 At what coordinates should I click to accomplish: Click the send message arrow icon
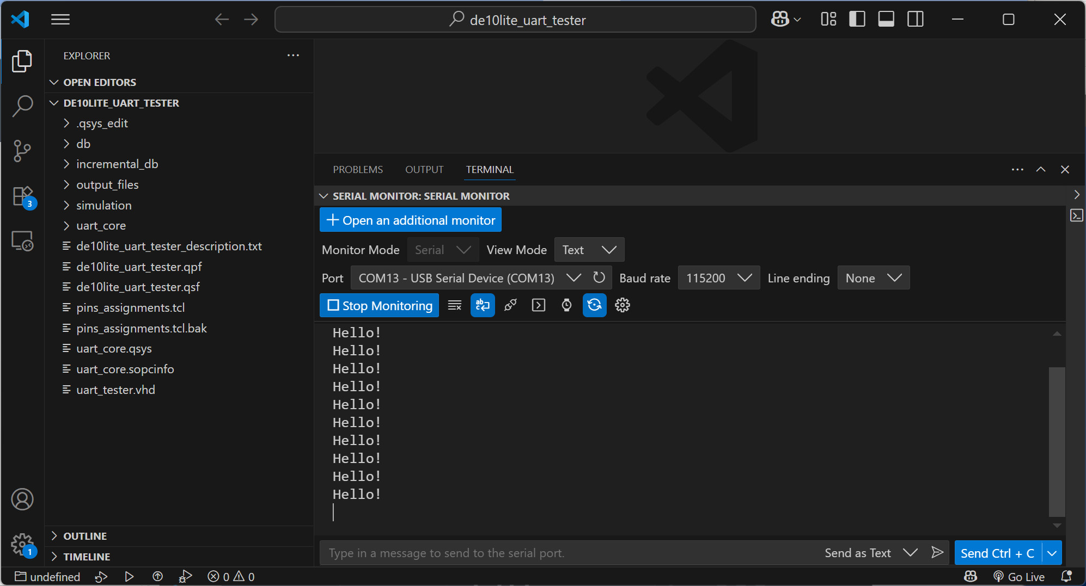pos(937,553)
